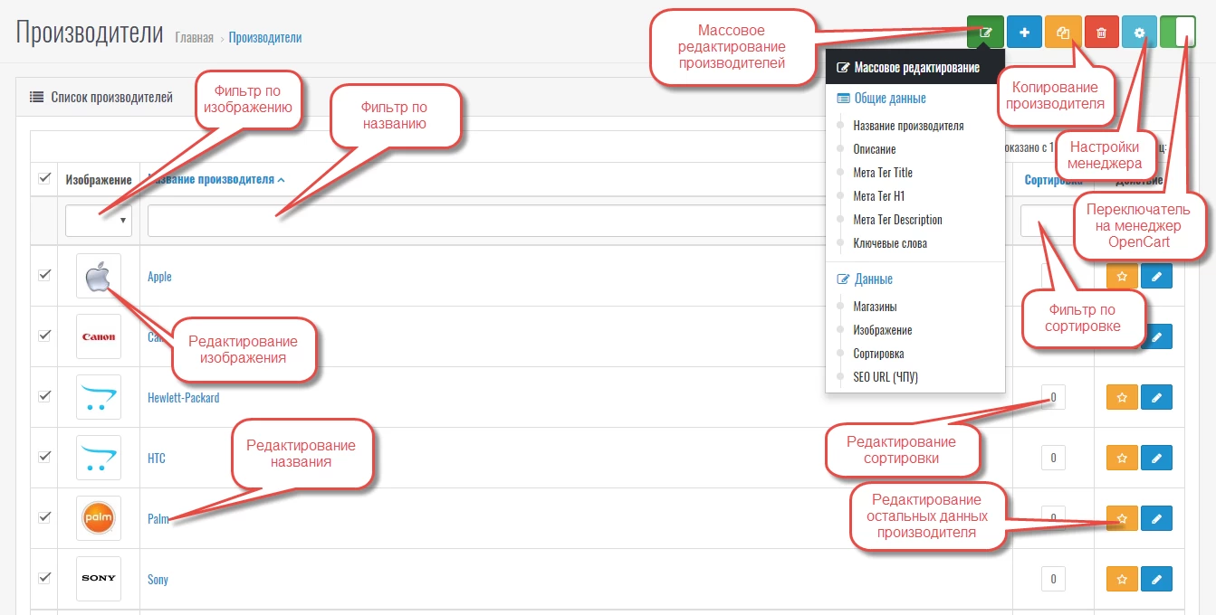Select 'Изображение' in mass edit menu

pos(883,330)
